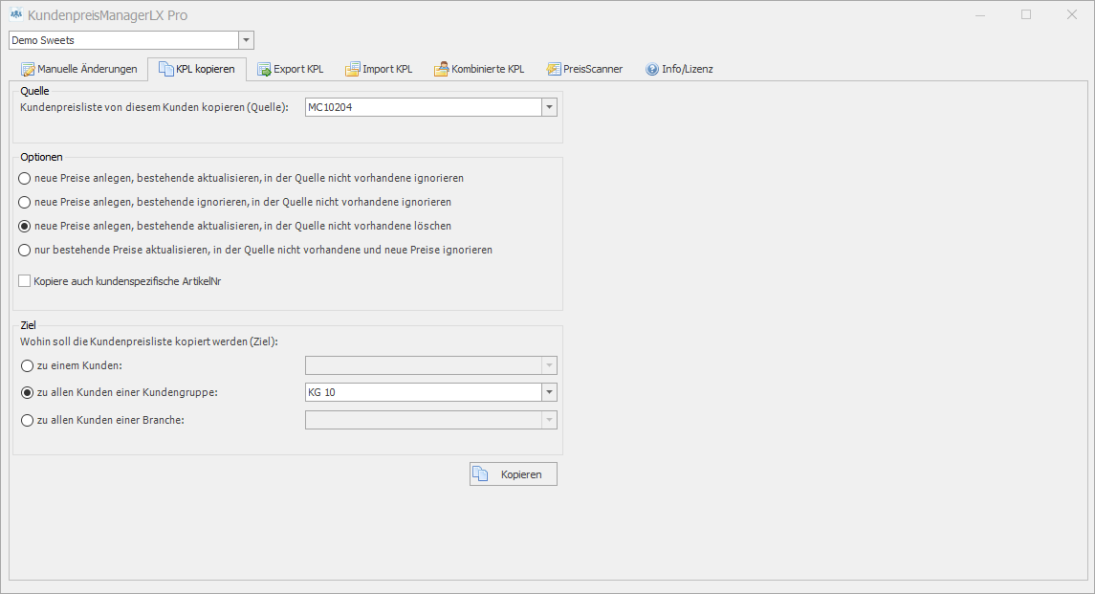Switch to the PreisScanner tab
The height and width of the screenshot is (594, 1095).
592,69
